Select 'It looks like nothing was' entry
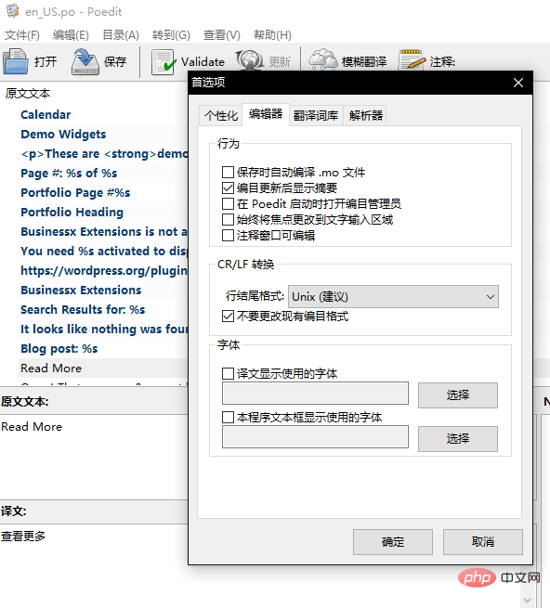 (104, 330)
